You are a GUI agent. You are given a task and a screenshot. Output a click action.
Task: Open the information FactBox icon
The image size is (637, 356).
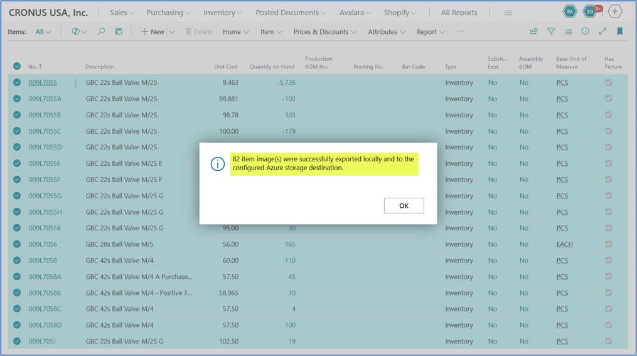tap(585, 31)
